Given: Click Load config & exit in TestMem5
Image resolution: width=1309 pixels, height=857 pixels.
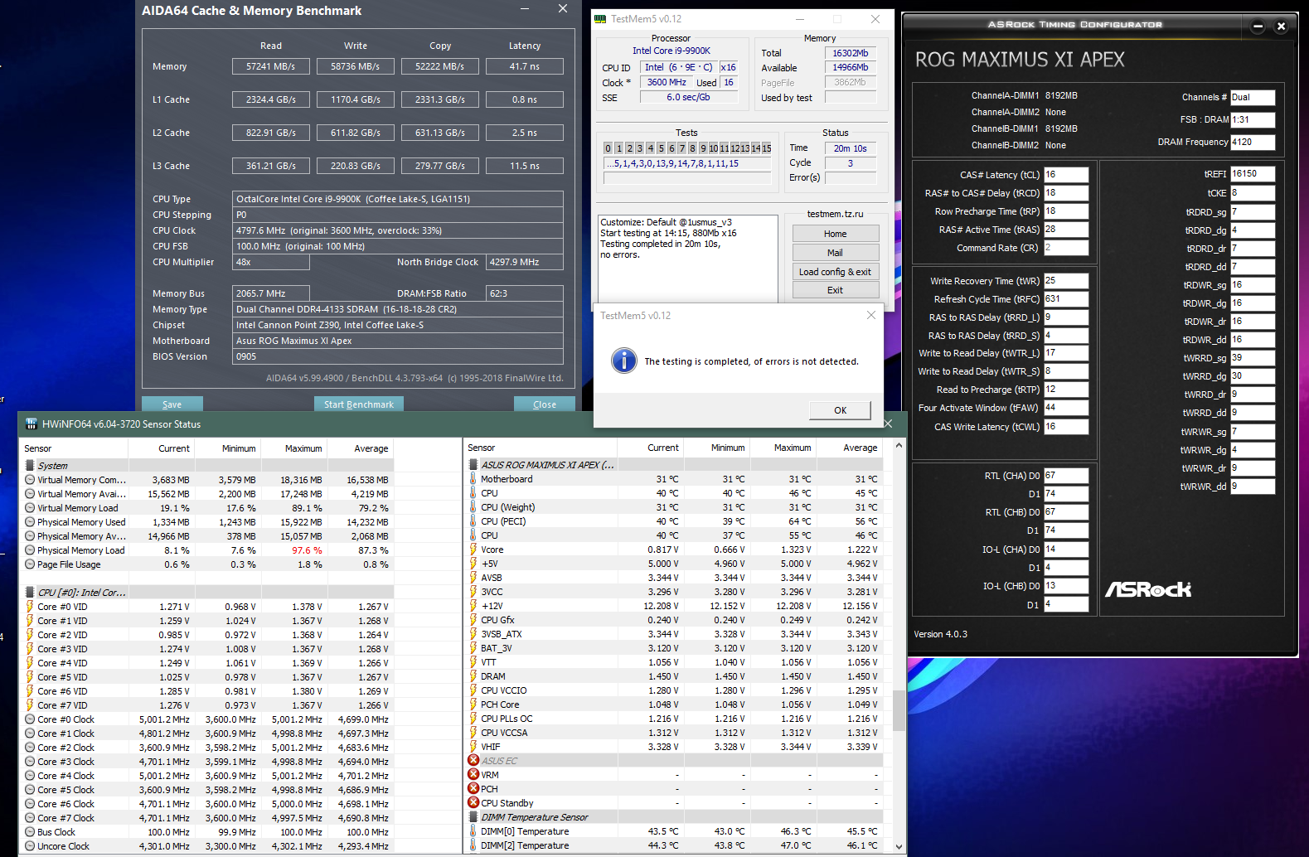Looking at the screenshot, I should click(836, 272).
